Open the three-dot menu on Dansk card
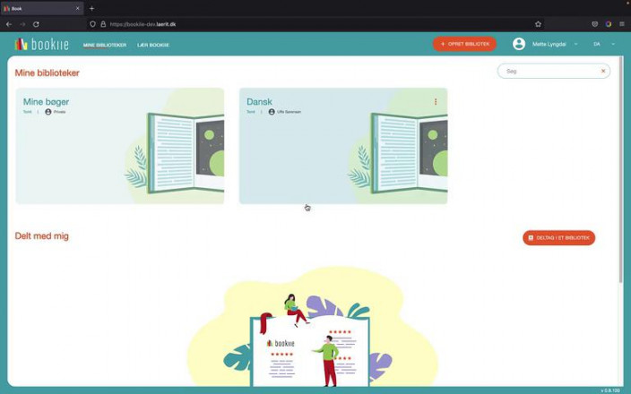 pyautogui.click(x=436, y=102)
